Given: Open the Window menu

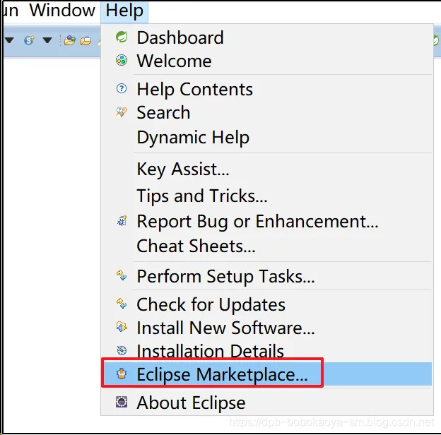Looking at the screenshot, I should pos(62,11).
